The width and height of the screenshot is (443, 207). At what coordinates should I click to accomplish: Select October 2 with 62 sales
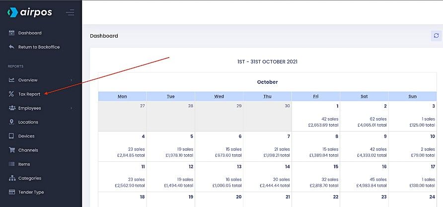click(364, 116)
